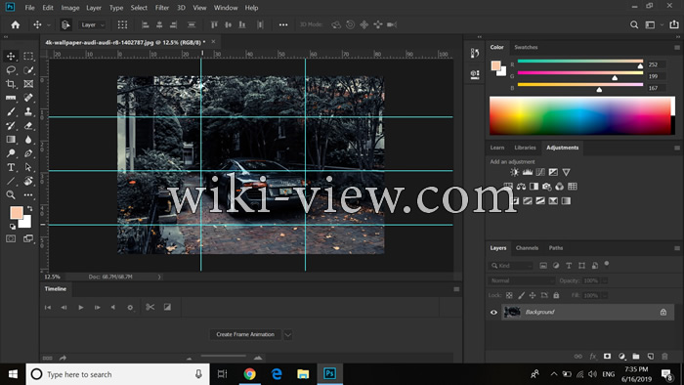Swap foreground and background colors

pos(29,208)
